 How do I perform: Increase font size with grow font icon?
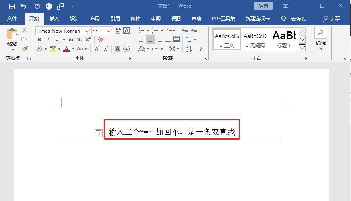point(97,49)
